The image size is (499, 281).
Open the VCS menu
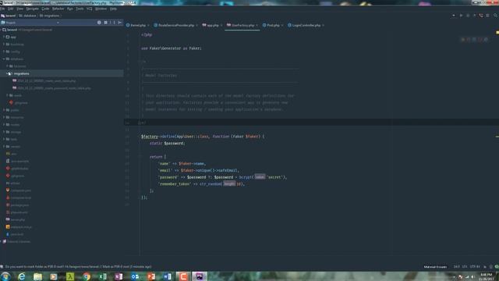point(89,9)
